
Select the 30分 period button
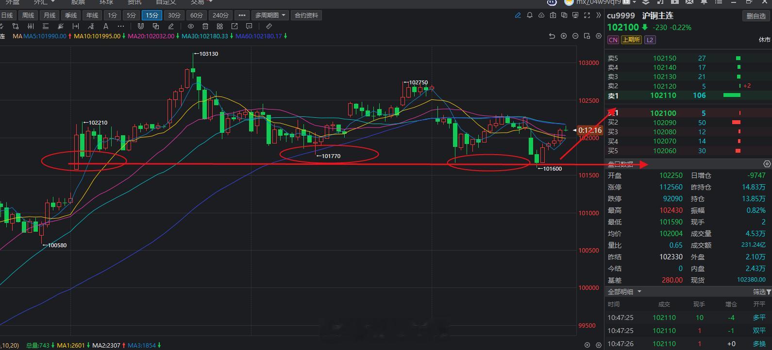174,16
